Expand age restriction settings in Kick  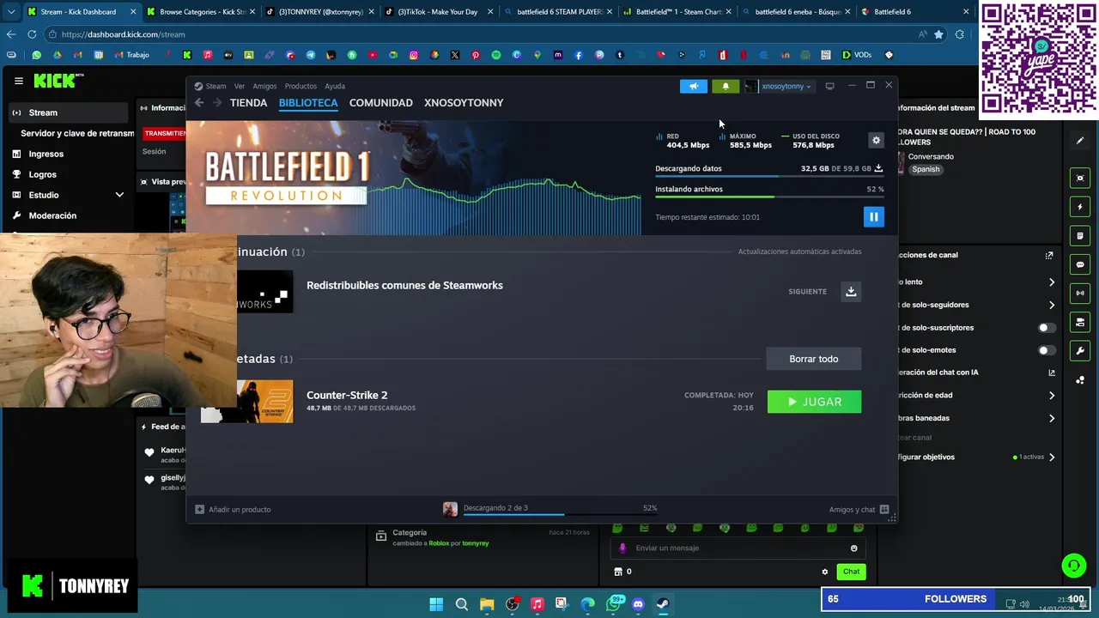1051,396
